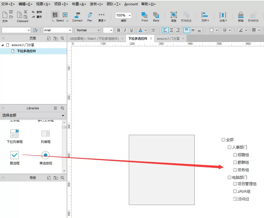Choose the intersected Select mode tool
This screenshot has width=264, height=218.
pos(55,15)
